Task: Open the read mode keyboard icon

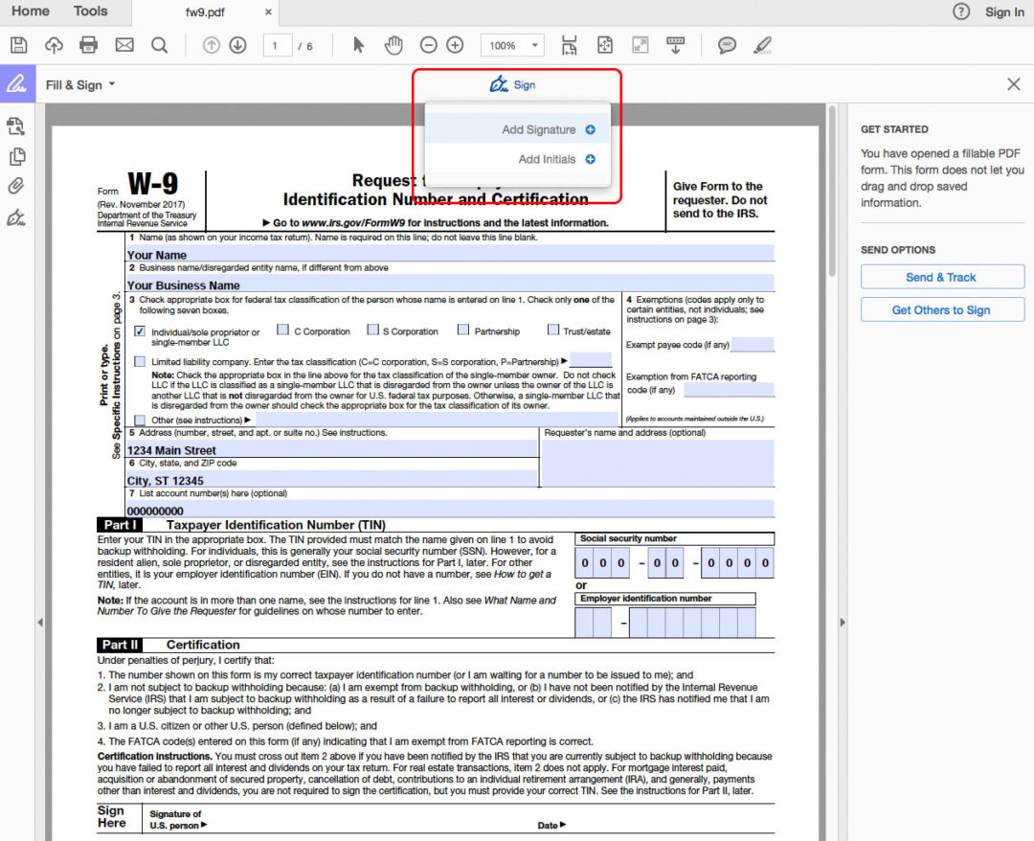Action: pos(675,45)
